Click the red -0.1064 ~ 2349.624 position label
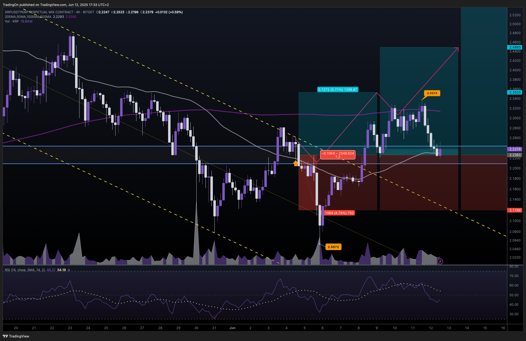 [x=338, y=155]
